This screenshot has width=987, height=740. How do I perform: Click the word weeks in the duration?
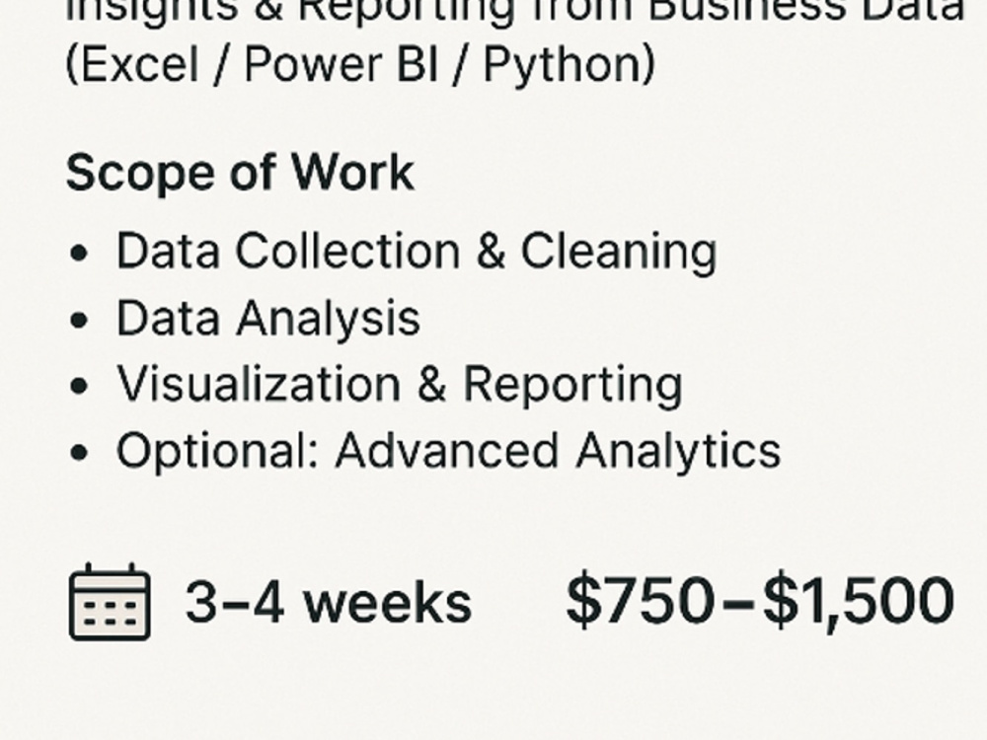pyautogui.click(x=388, y=602)
